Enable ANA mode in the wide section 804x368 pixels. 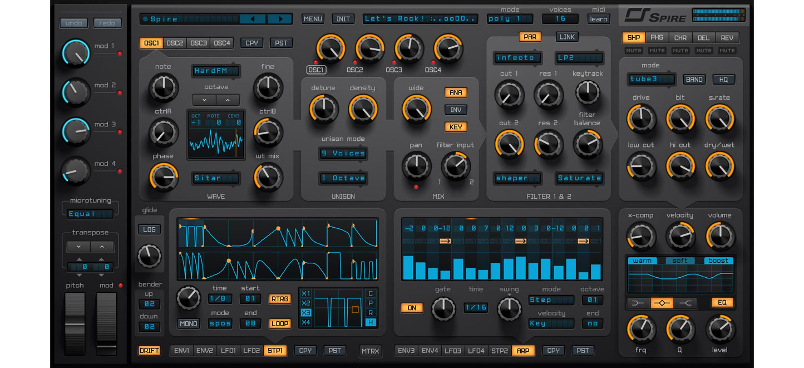coord(456,92)
